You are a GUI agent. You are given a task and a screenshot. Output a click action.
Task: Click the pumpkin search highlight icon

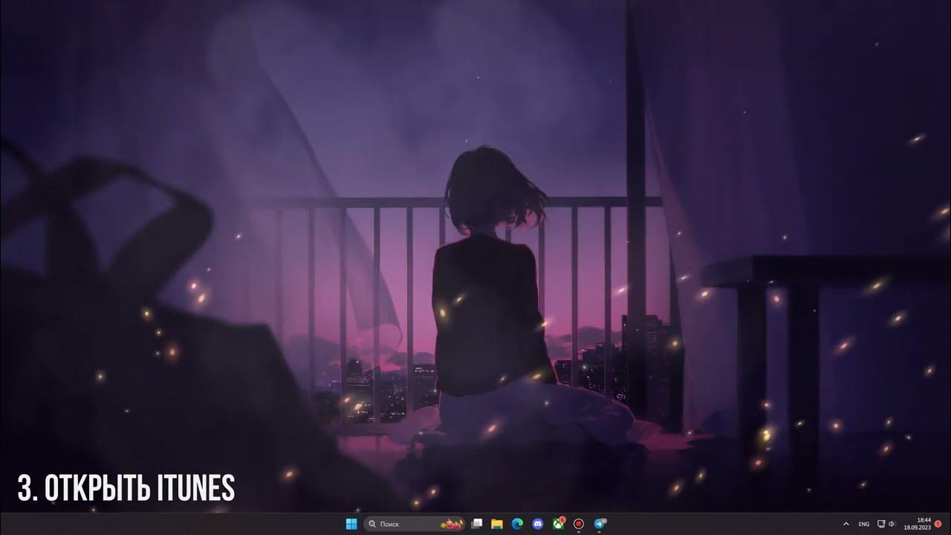453,525
